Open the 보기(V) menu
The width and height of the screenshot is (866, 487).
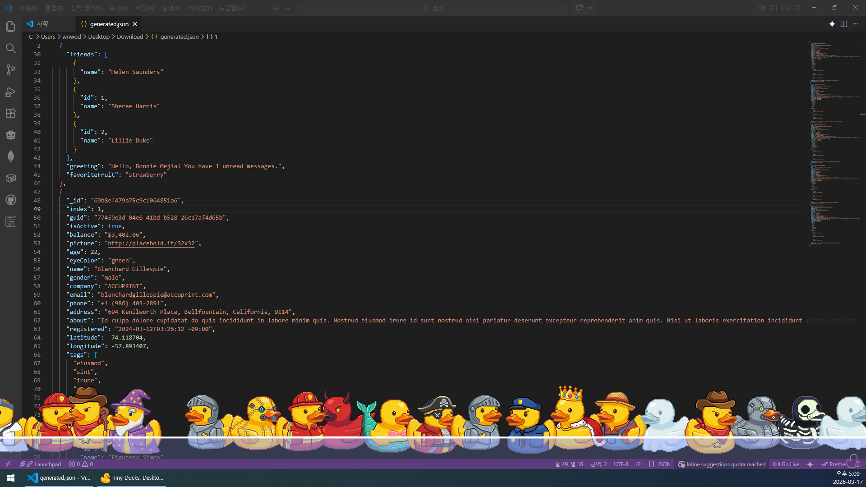(118, 8)
